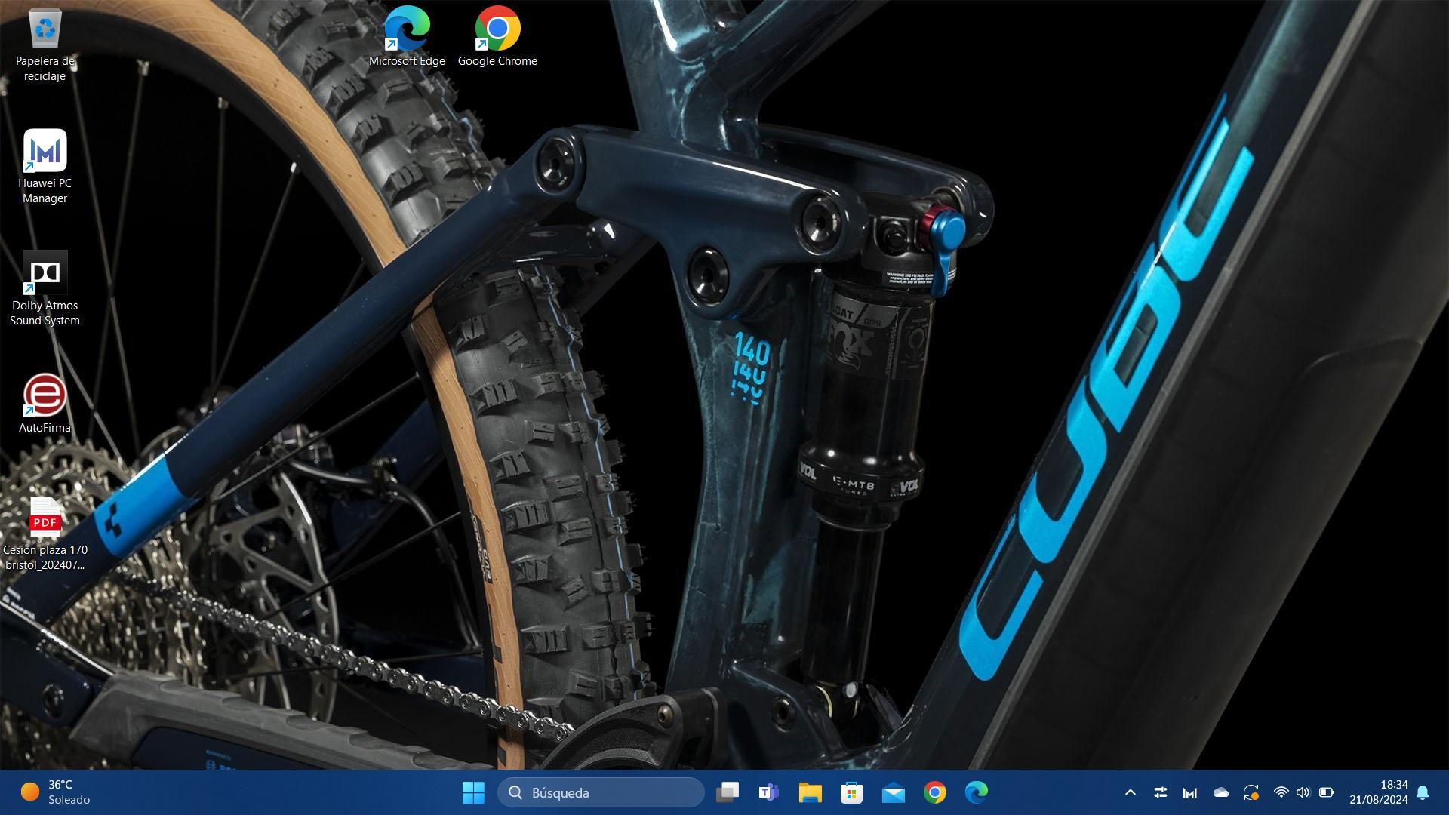Viewport: 1449px width, 815px height.
Task: Click the sliders control icon in system tray
Action: tap(1161, 792)
